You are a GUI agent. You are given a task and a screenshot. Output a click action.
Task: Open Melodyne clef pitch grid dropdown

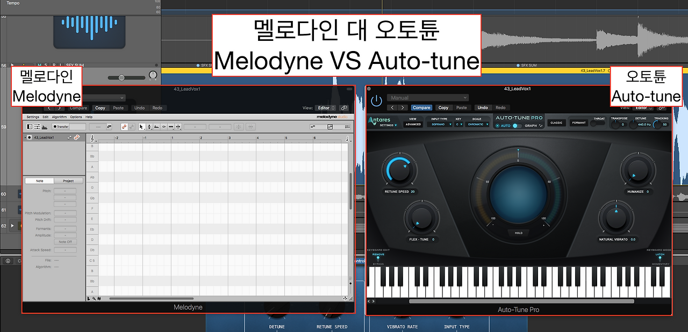(x=94, y=139)
